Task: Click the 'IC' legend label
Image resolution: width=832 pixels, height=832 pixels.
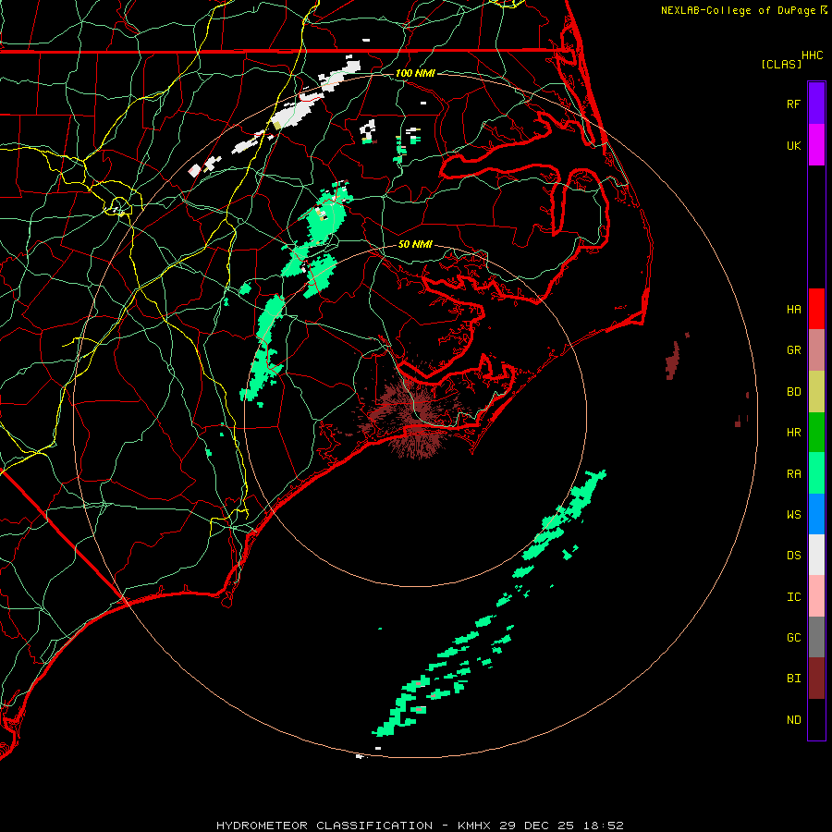Action: point(793,597)
